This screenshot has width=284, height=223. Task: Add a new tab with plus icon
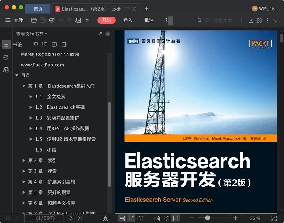pos(147,9)
